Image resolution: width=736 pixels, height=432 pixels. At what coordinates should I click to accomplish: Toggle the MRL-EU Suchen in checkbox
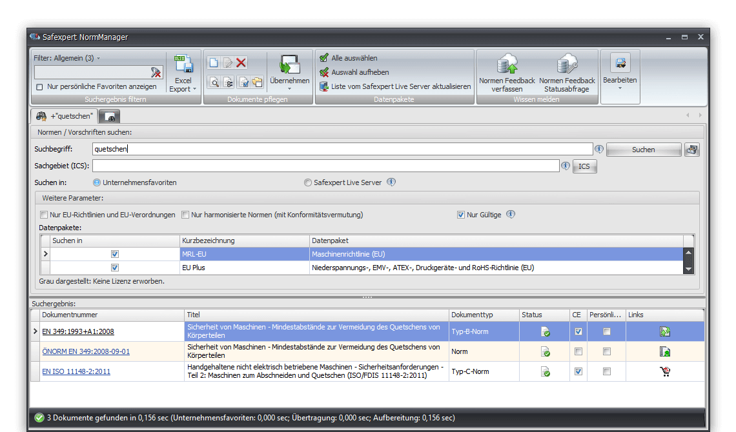point(115,254)
